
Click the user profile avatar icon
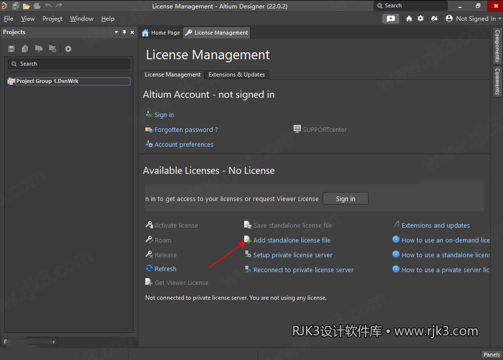click(449, 19)
